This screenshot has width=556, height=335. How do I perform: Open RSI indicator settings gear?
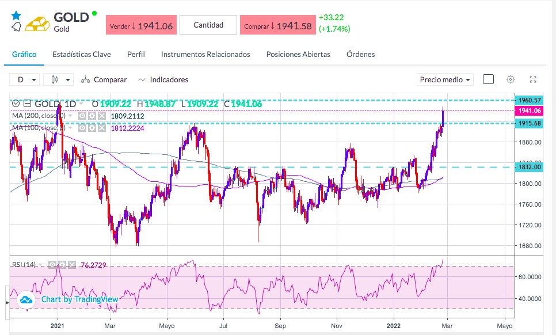pos(62,265)
